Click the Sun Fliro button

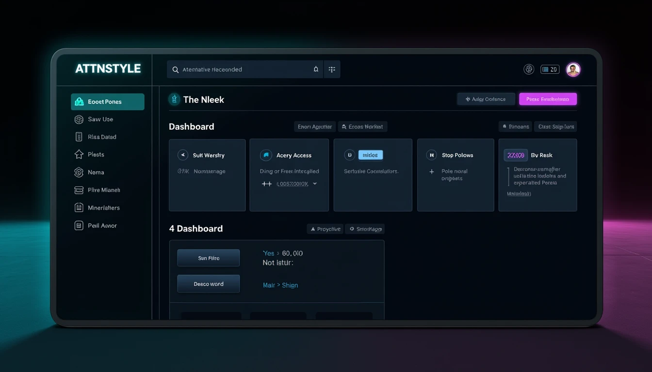coord(209,258)
